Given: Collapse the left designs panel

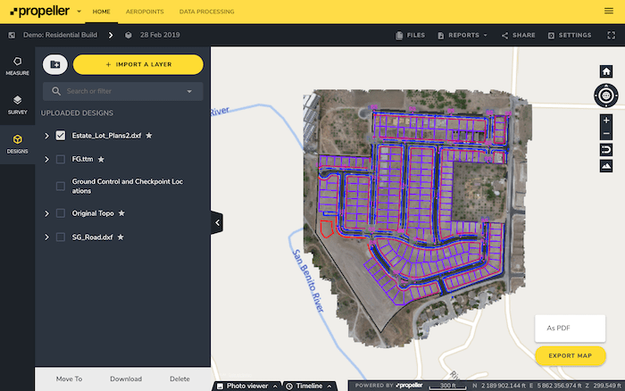Looking at the screenshot, I should point(217,222).
